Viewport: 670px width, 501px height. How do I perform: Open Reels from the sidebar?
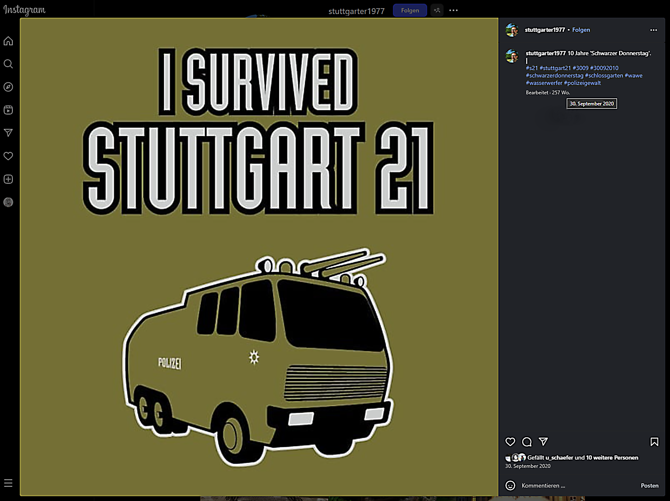click(x=8, y=110)
